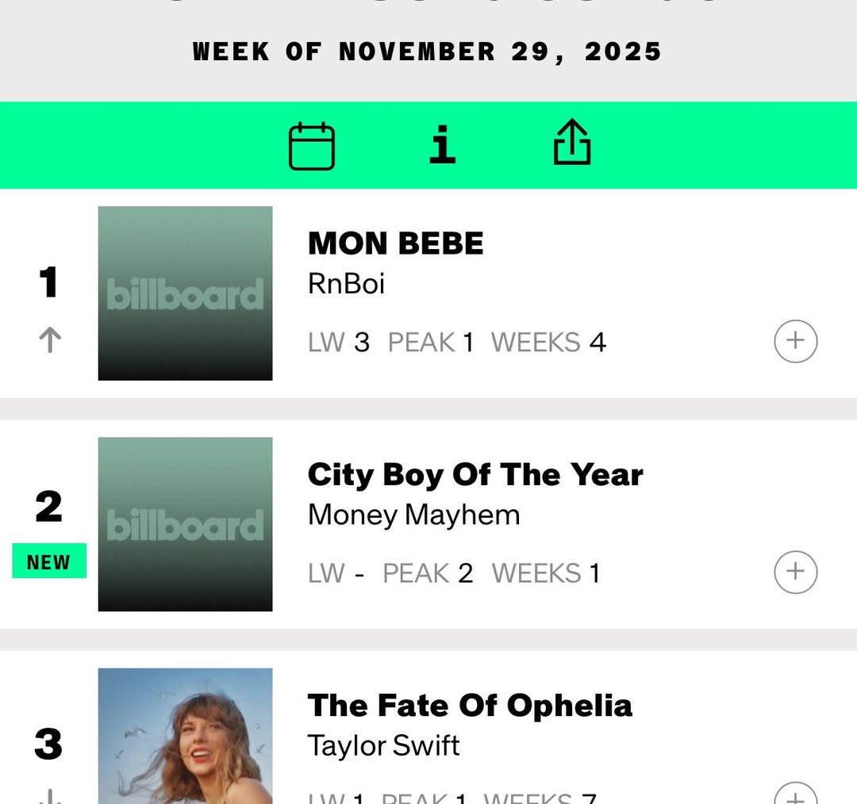Open the Money Mayhem artist link
Viewport: 857px width, 804px height.
coord(413,515)
